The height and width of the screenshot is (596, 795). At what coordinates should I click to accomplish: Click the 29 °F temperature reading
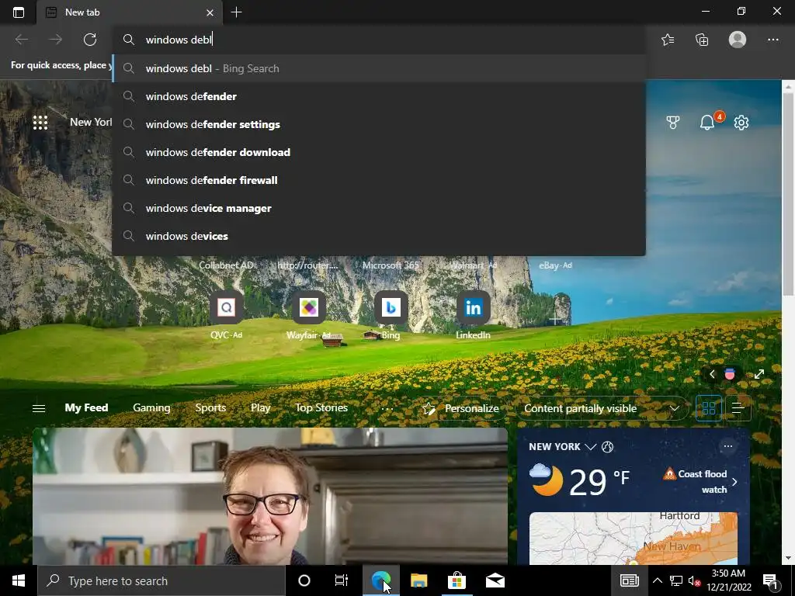(599, 481)
